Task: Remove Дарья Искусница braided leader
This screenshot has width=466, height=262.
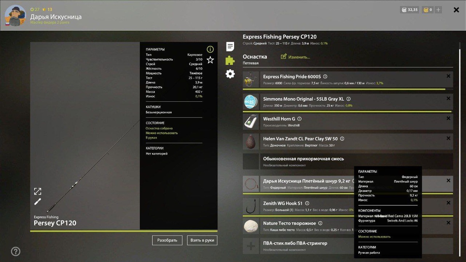Action: 449,180
